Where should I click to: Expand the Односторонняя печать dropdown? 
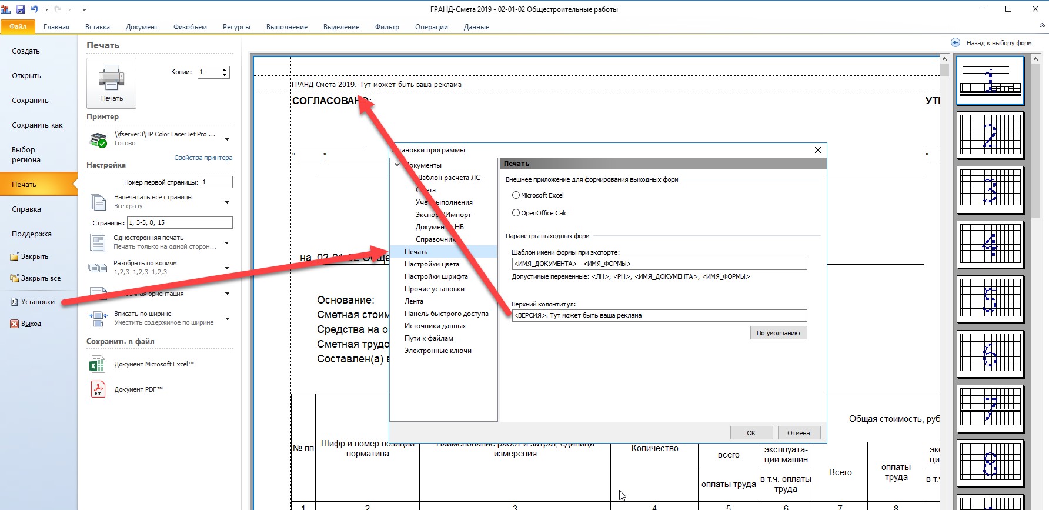[227, 243]
